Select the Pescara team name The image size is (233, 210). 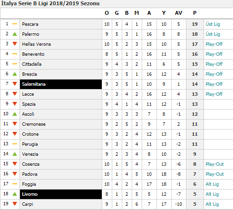(30, 24)
